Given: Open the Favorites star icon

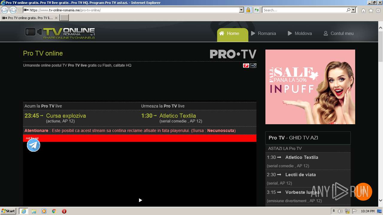Looking at the screenshot, I should (371, 10).
